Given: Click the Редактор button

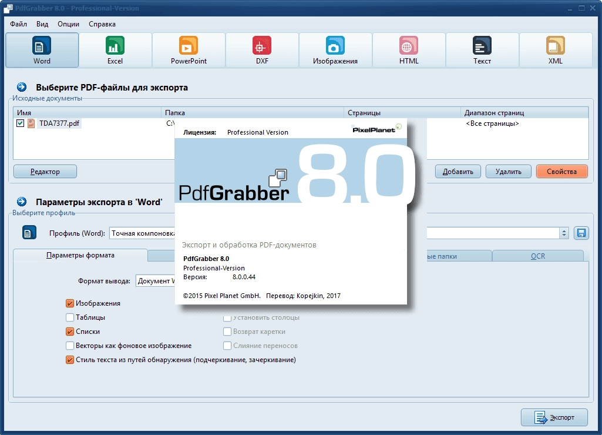Looking at the screenshot, I should pyautogui.click(x=45, y=172).
